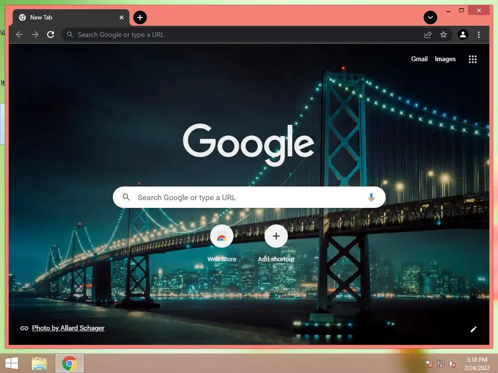Close the New Tab tab
This screenshot has height=373, width=498.
[x=121, y=17]
